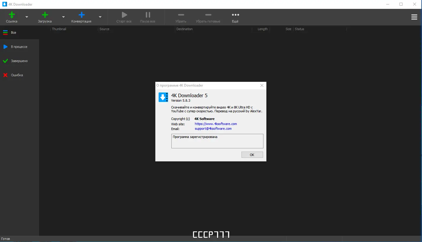Click the 4K Downloader 5 heading
The image size is (422, 242).
pyautogui.click(x=189, y=95)
